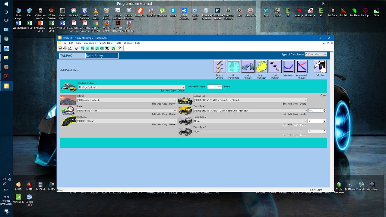Screen dimensions: 386x217
Task: Click the yellow question mark help icon
Action: pyautogui.click(x=119, y=48)
